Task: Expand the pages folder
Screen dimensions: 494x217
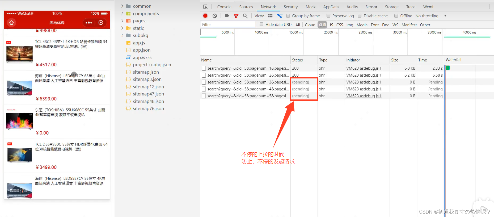Action: 122,21
